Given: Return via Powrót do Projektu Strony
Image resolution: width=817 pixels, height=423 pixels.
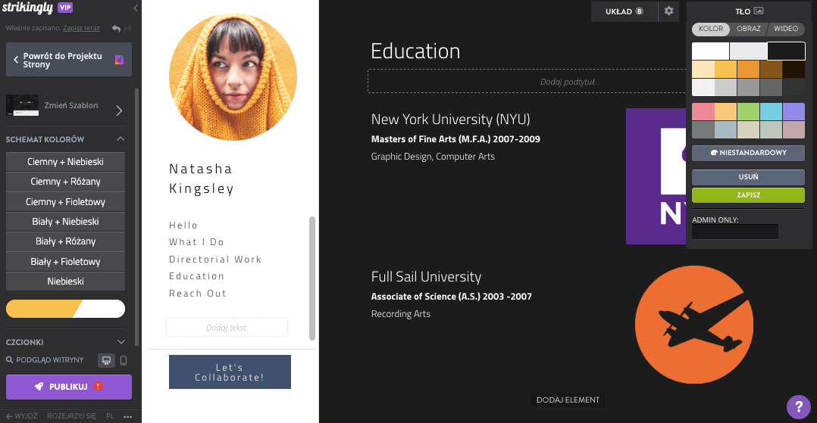Looking at the screenshot, I should (69, 60).
